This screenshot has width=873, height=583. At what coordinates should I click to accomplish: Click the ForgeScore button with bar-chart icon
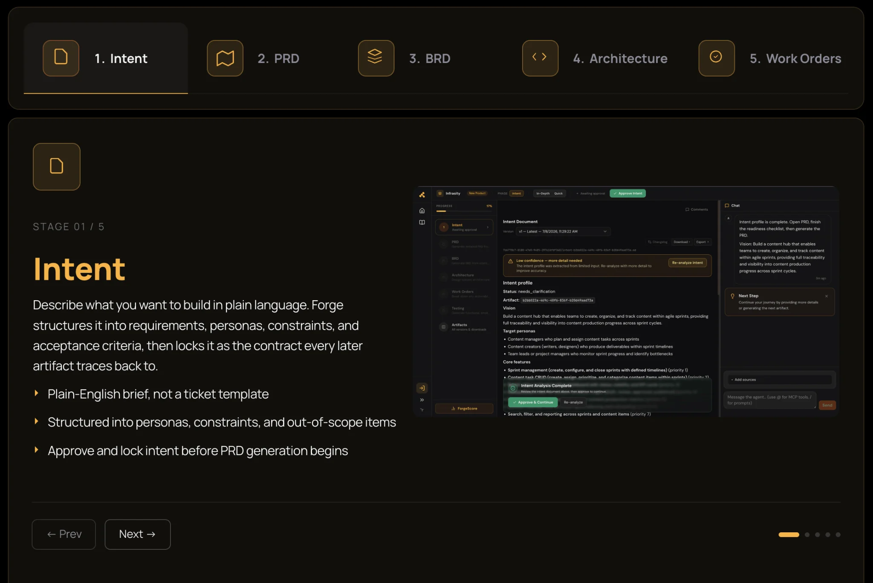pos(464,408)
